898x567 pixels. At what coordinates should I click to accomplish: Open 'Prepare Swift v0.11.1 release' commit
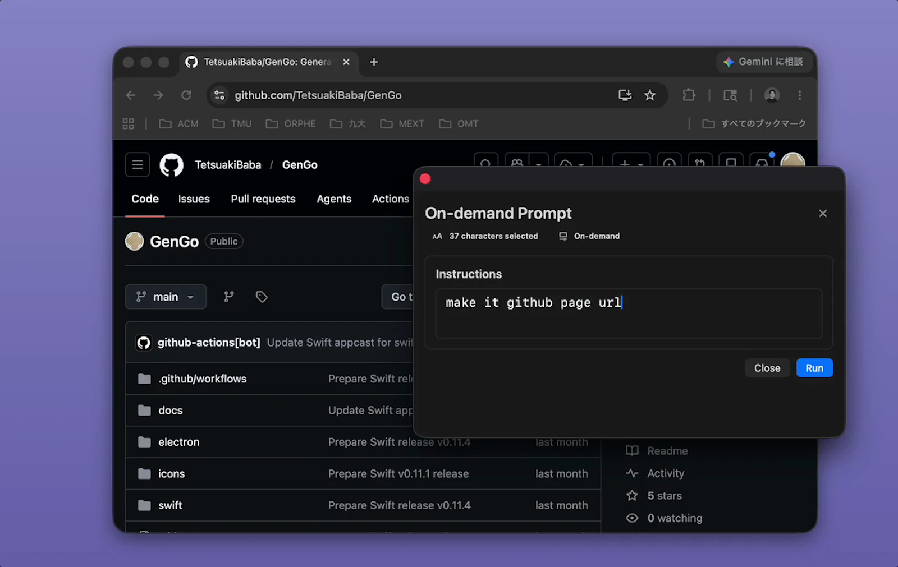point(398,474)
